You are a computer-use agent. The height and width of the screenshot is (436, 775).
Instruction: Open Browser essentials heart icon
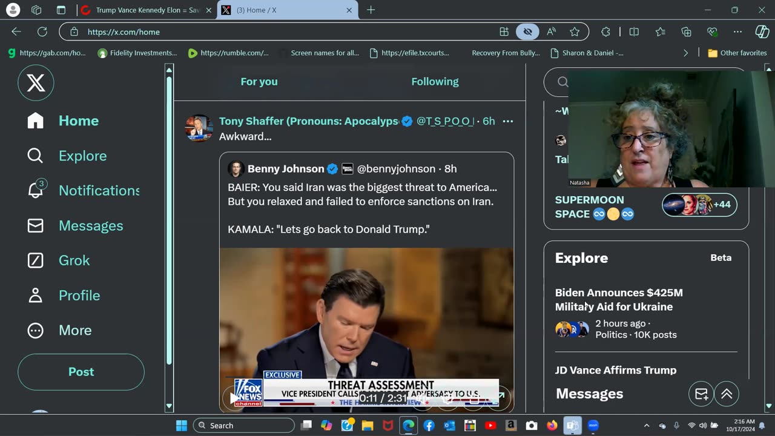(x=712, y=31)
